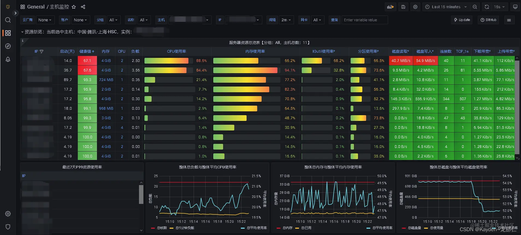Sort by 负载 column header
This screenshot has height=235, width=521.
(135, 51)
